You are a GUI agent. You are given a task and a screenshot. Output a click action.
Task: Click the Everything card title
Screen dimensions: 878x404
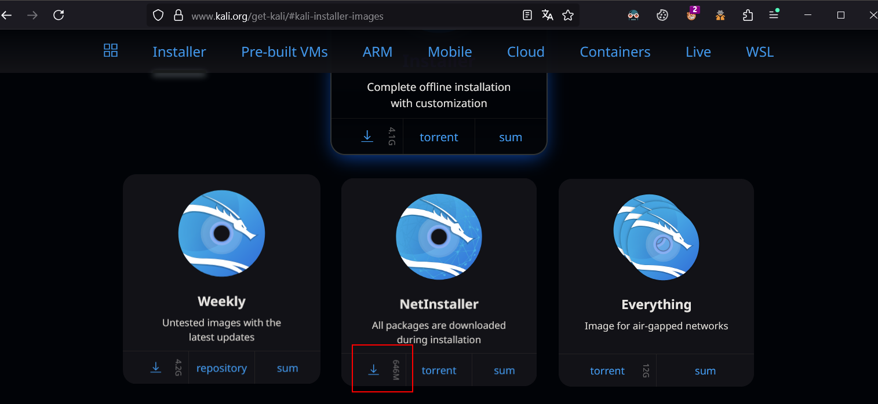[x=656, y=304]
